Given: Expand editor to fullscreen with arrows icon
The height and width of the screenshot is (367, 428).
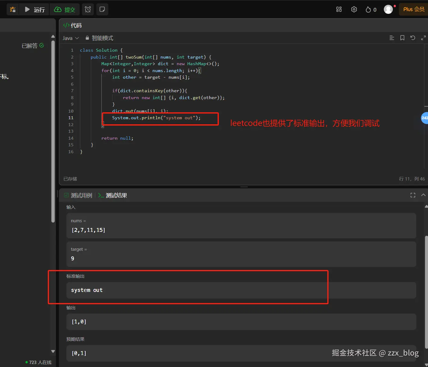Looking at the screenshot, I should (423, 38).
